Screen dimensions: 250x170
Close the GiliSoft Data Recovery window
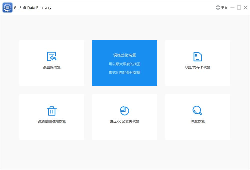coord(245,7)
